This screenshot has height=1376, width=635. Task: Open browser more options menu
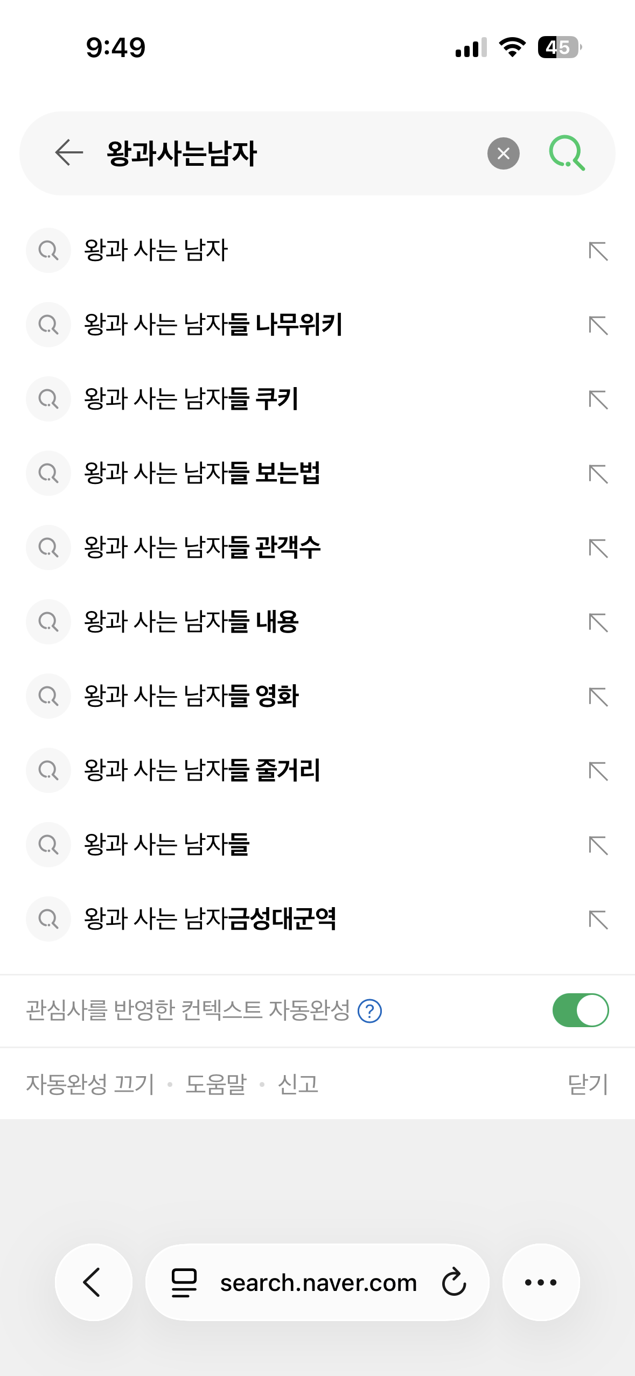coord(541,1282)
